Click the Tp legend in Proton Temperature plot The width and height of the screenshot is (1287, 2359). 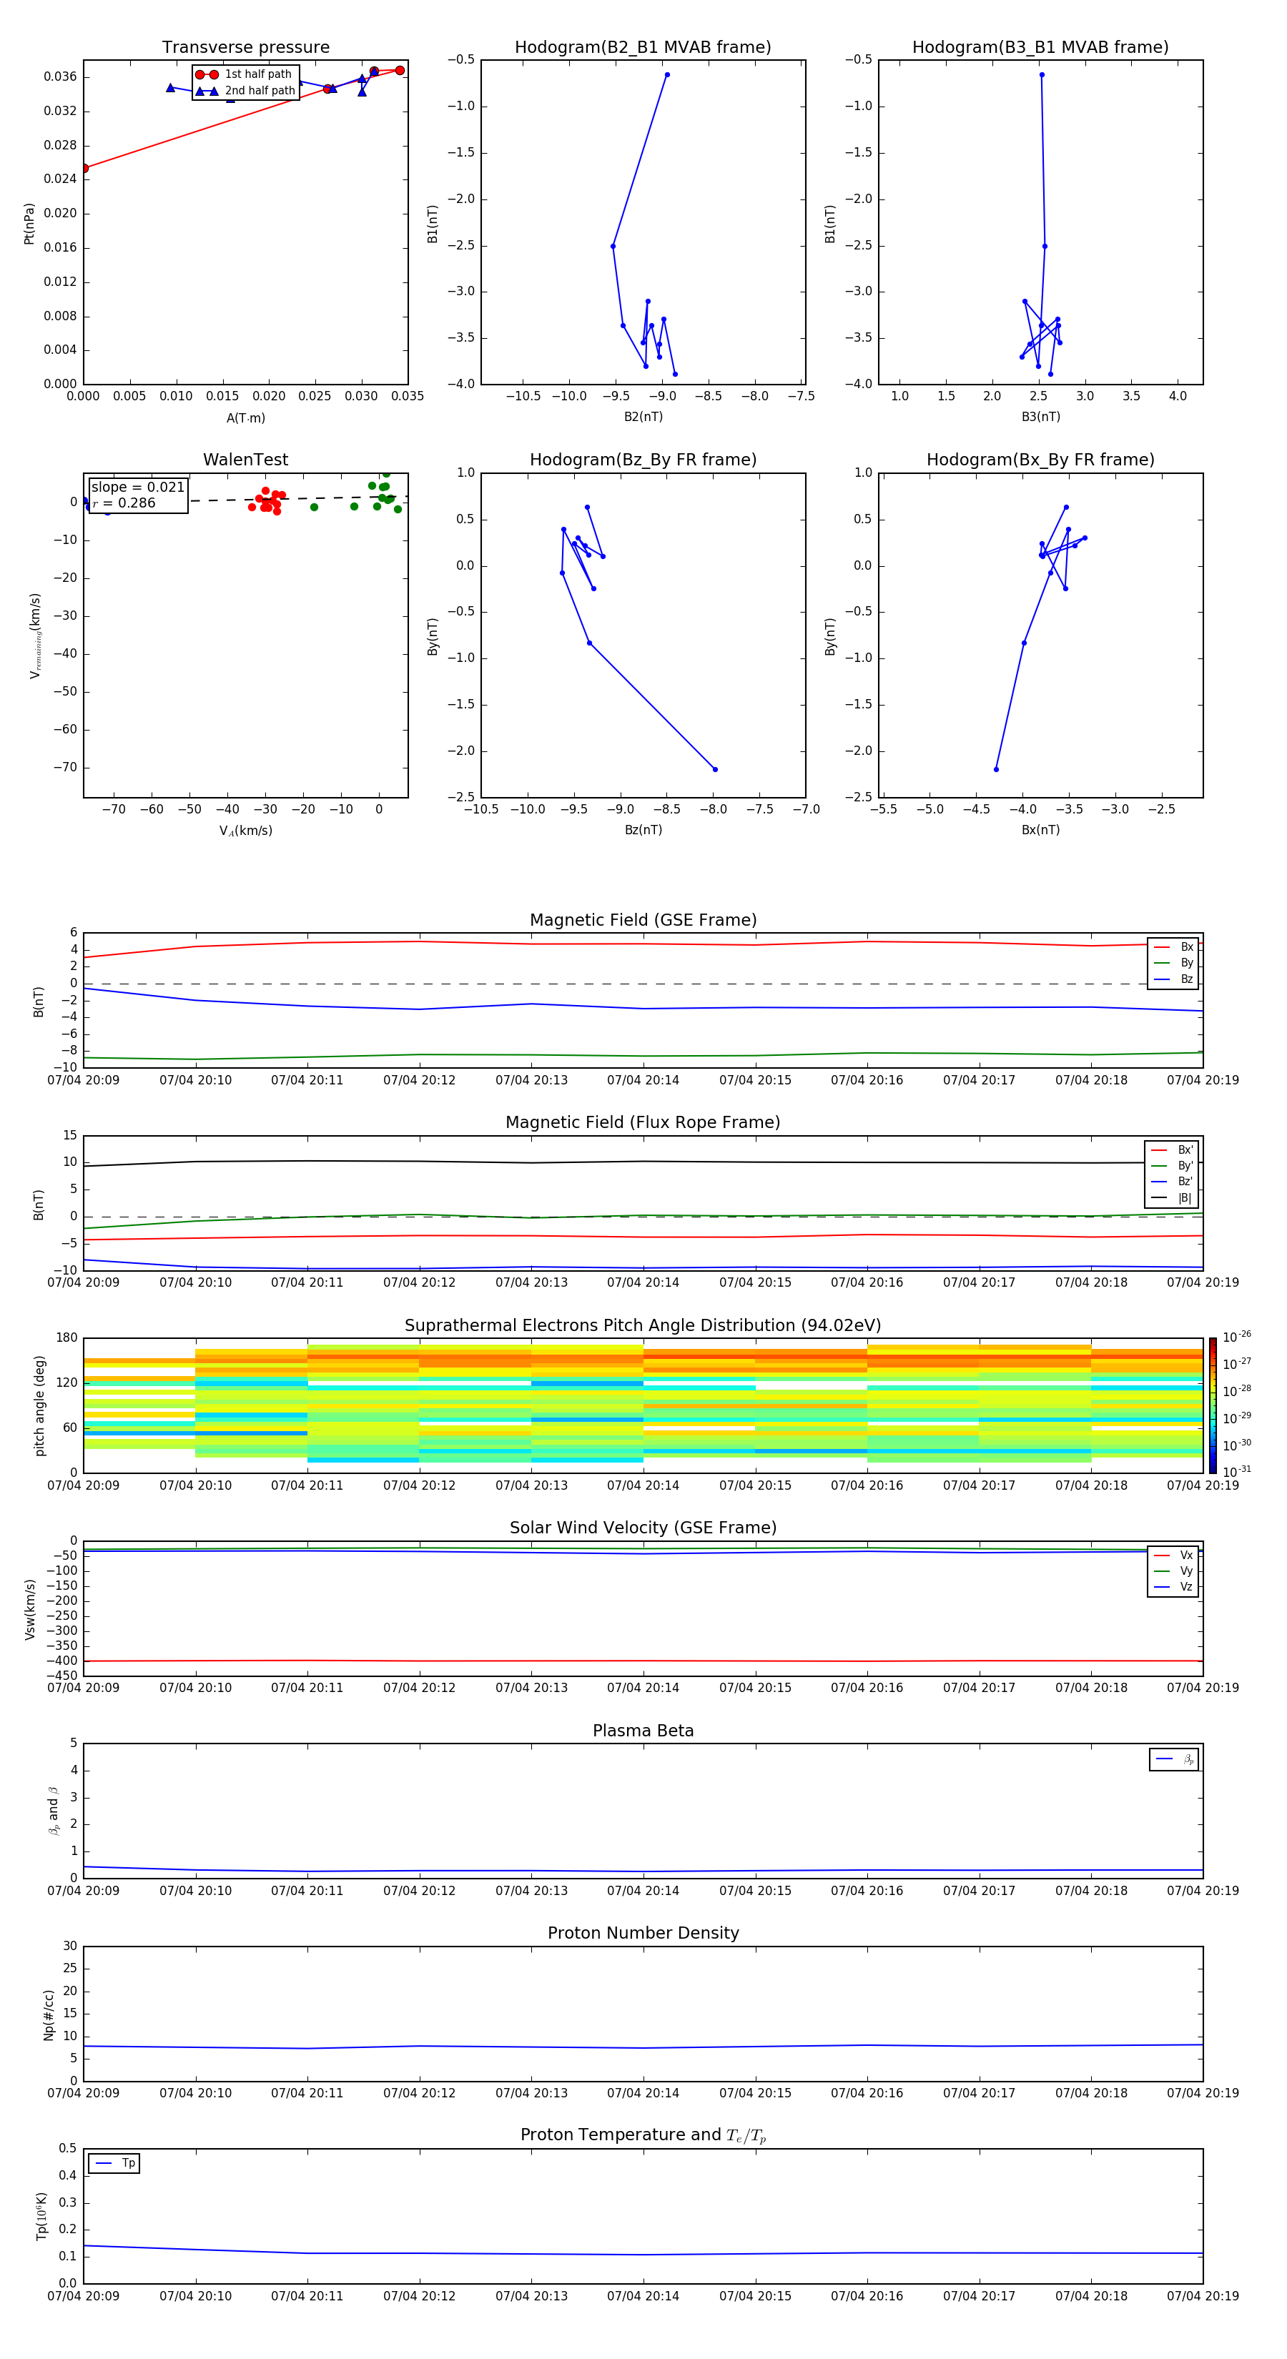pos(114,2163)
